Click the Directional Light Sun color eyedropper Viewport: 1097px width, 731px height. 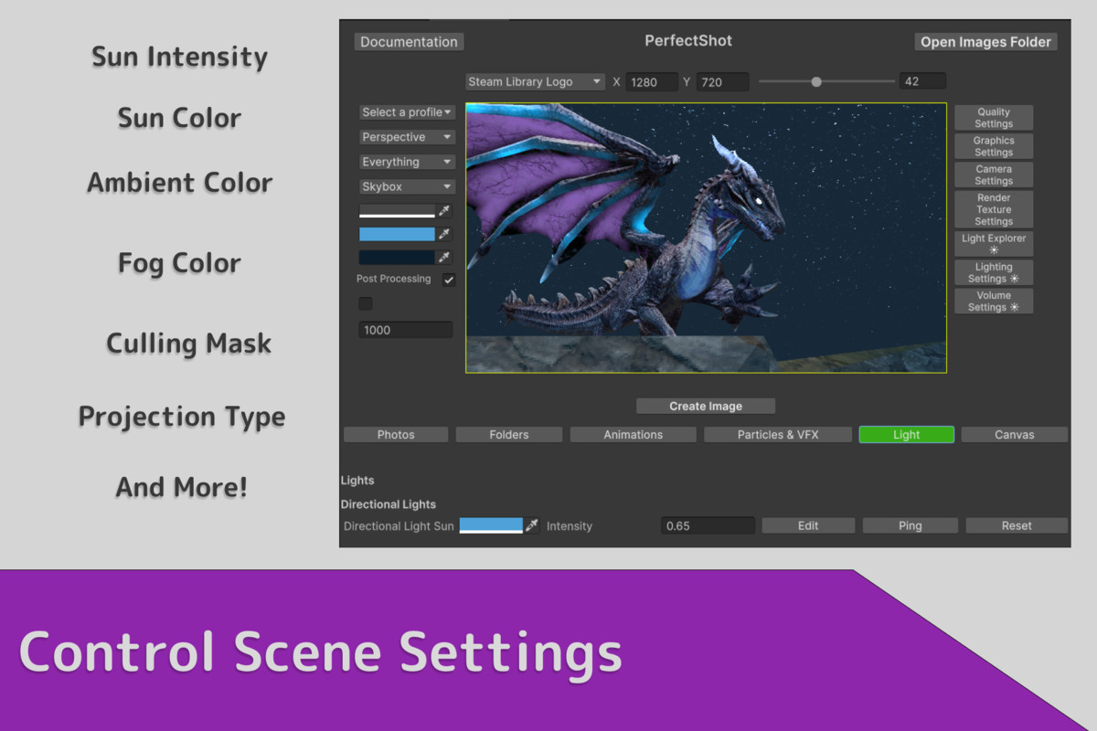click(x=533, y=525)
